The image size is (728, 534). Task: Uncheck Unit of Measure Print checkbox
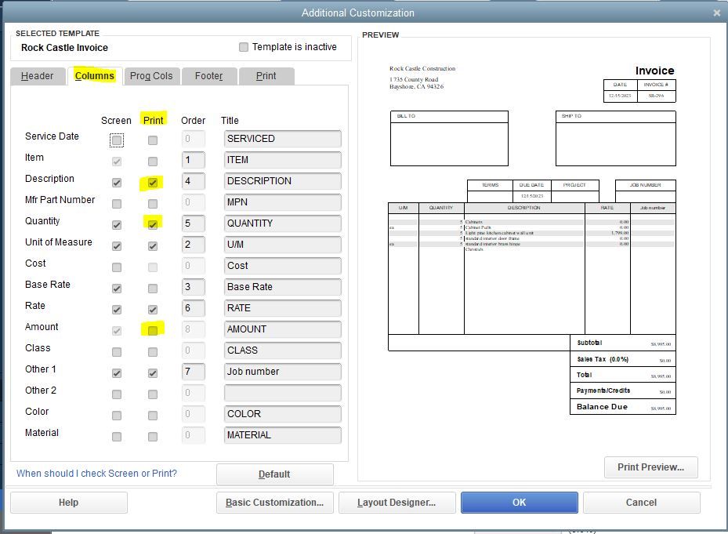pyautogui.click(x=152, y=246)
